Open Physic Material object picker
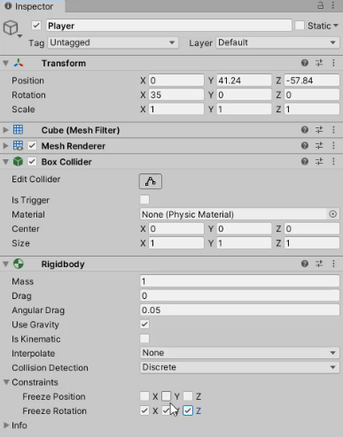The height and width of the screenshot is (437, 343). 333,214
